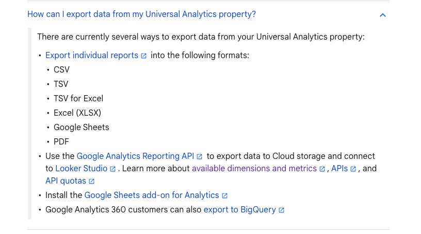Open Google Sheets add-on for Analytics link

152,195
